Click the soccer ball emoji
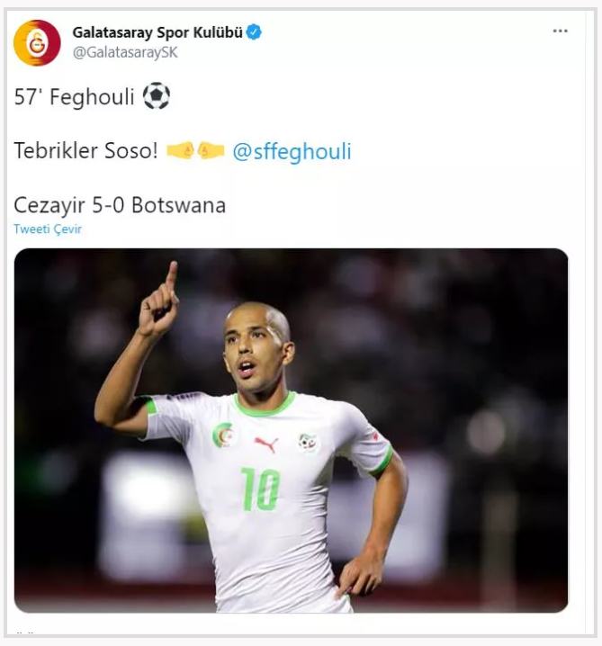Screen dimensions: 602x646 (156, 97)
